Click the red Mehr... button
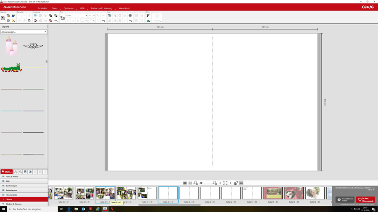Image resolution: width=378 pixels, height=212 pixels. [x=6, y=172]
